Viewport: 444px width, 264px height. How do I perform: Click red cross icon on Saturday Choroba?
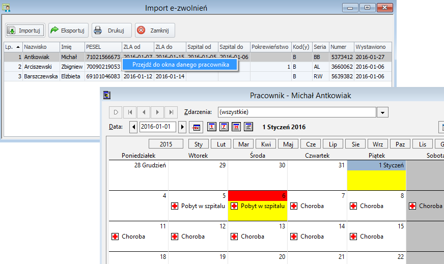[x=412, y=206]
